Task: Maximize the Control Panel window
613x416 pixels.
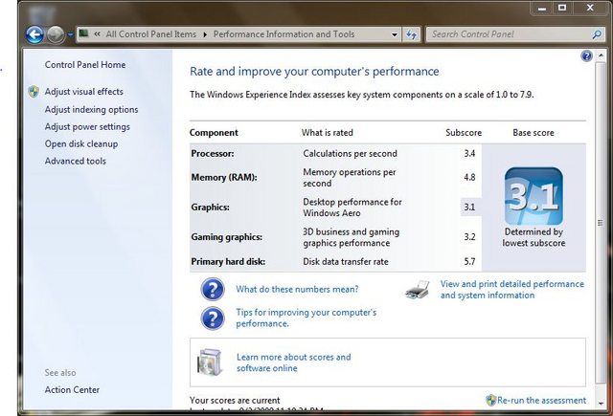Action: pyautogui.click(x=562, y=8)
